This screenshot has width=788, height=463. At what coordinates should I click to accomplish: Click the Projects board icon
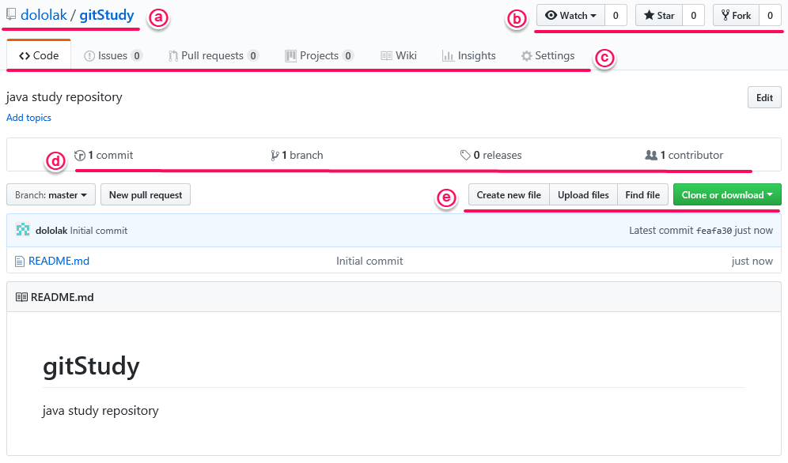coord(290,56)
